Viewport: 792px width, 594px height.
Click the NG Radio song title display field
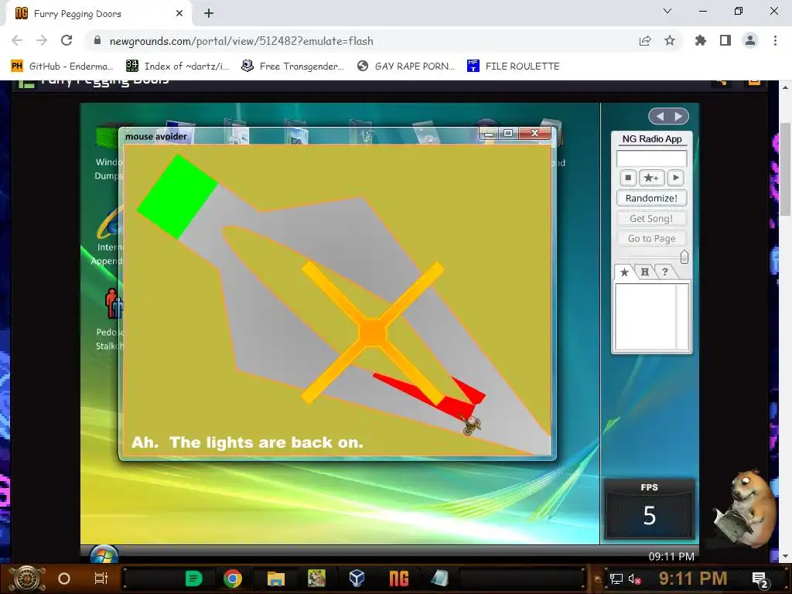coord(651,158)
